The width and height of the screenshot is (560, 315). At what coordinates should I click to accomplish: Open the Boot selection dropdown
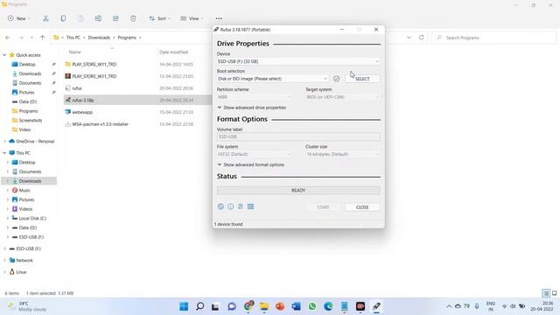point(272,79)
